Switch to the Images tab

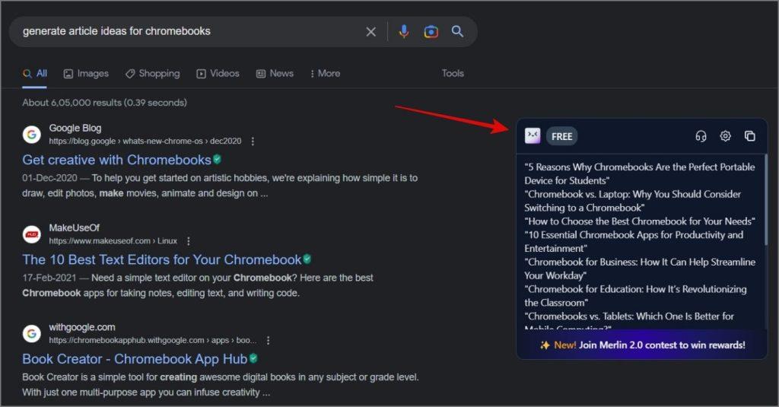pyautogui.click(x=86, y=74)
